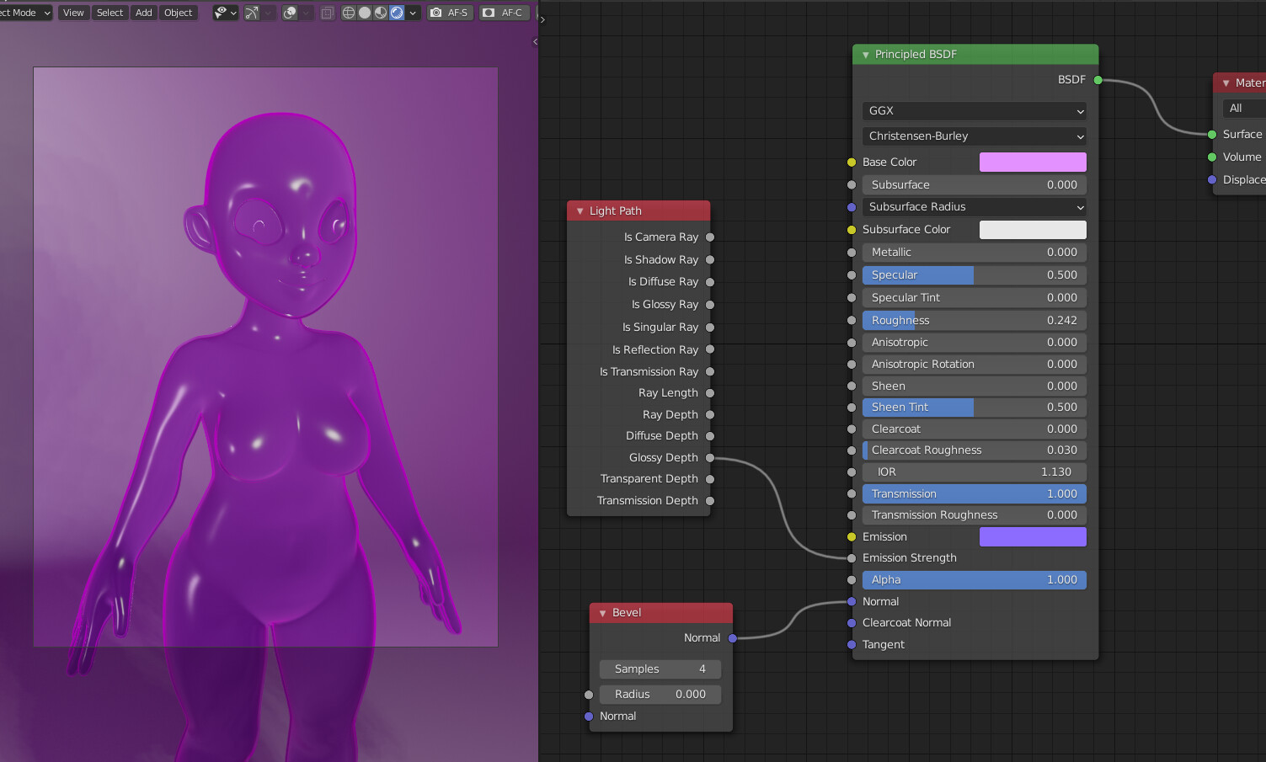This screenshot has height=762, width=1266.
Task: Click the AF-C camera button
Action: 504,13
